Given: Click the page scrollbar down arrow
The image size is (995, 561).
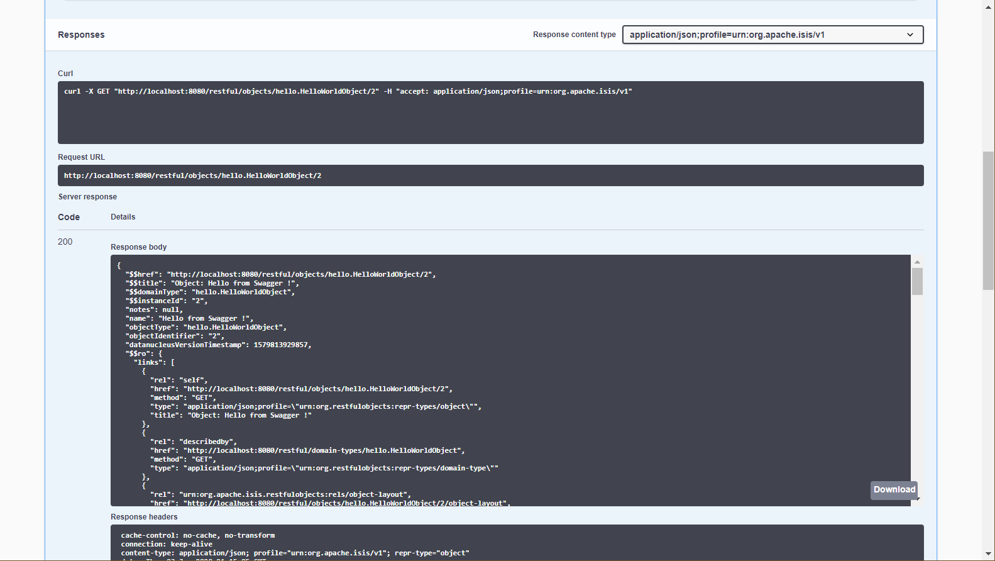Looking at the screenshot, I should click(989, 554).
